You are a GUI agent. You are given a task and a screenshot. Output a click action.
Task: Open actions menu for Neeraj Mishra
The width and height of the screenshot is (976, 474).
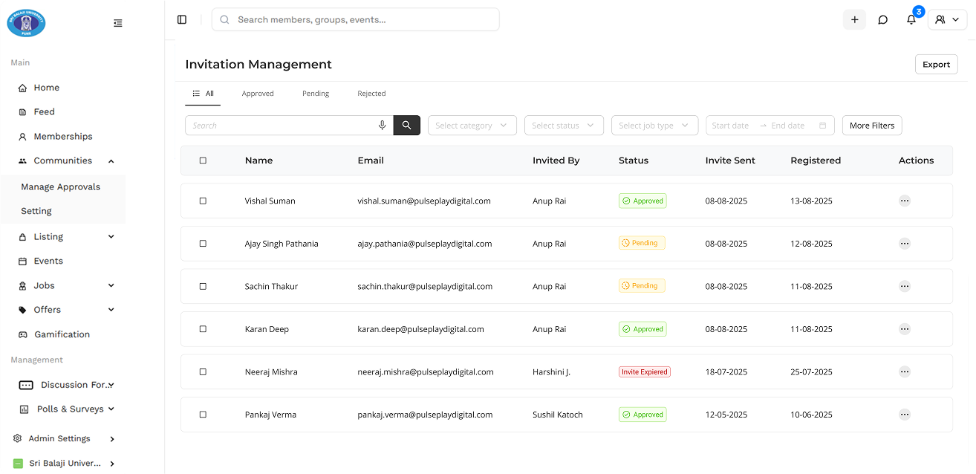pyautogui.click(x=904, y=371)
